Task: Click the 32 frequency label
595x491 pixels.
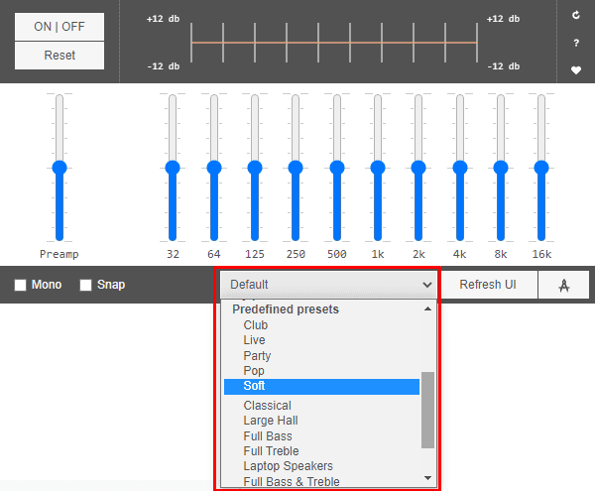Action: (173, 254)
